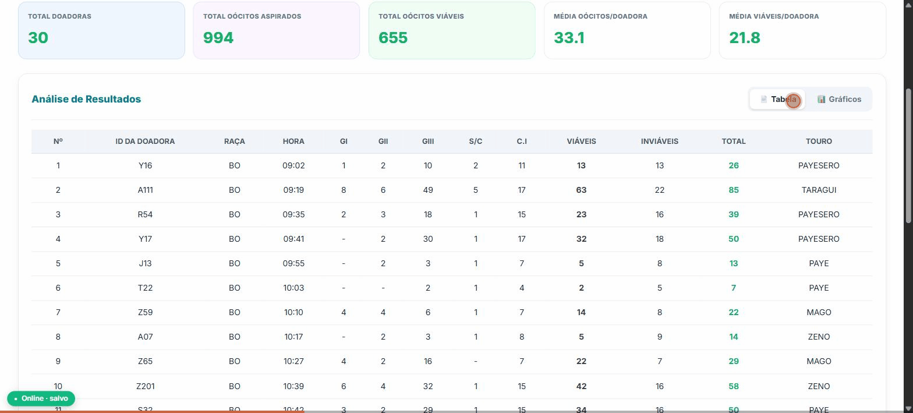This screenshot has height=413, width=913.
Task: Click total 13 in J13 row
Action: (x=734, y=264)
